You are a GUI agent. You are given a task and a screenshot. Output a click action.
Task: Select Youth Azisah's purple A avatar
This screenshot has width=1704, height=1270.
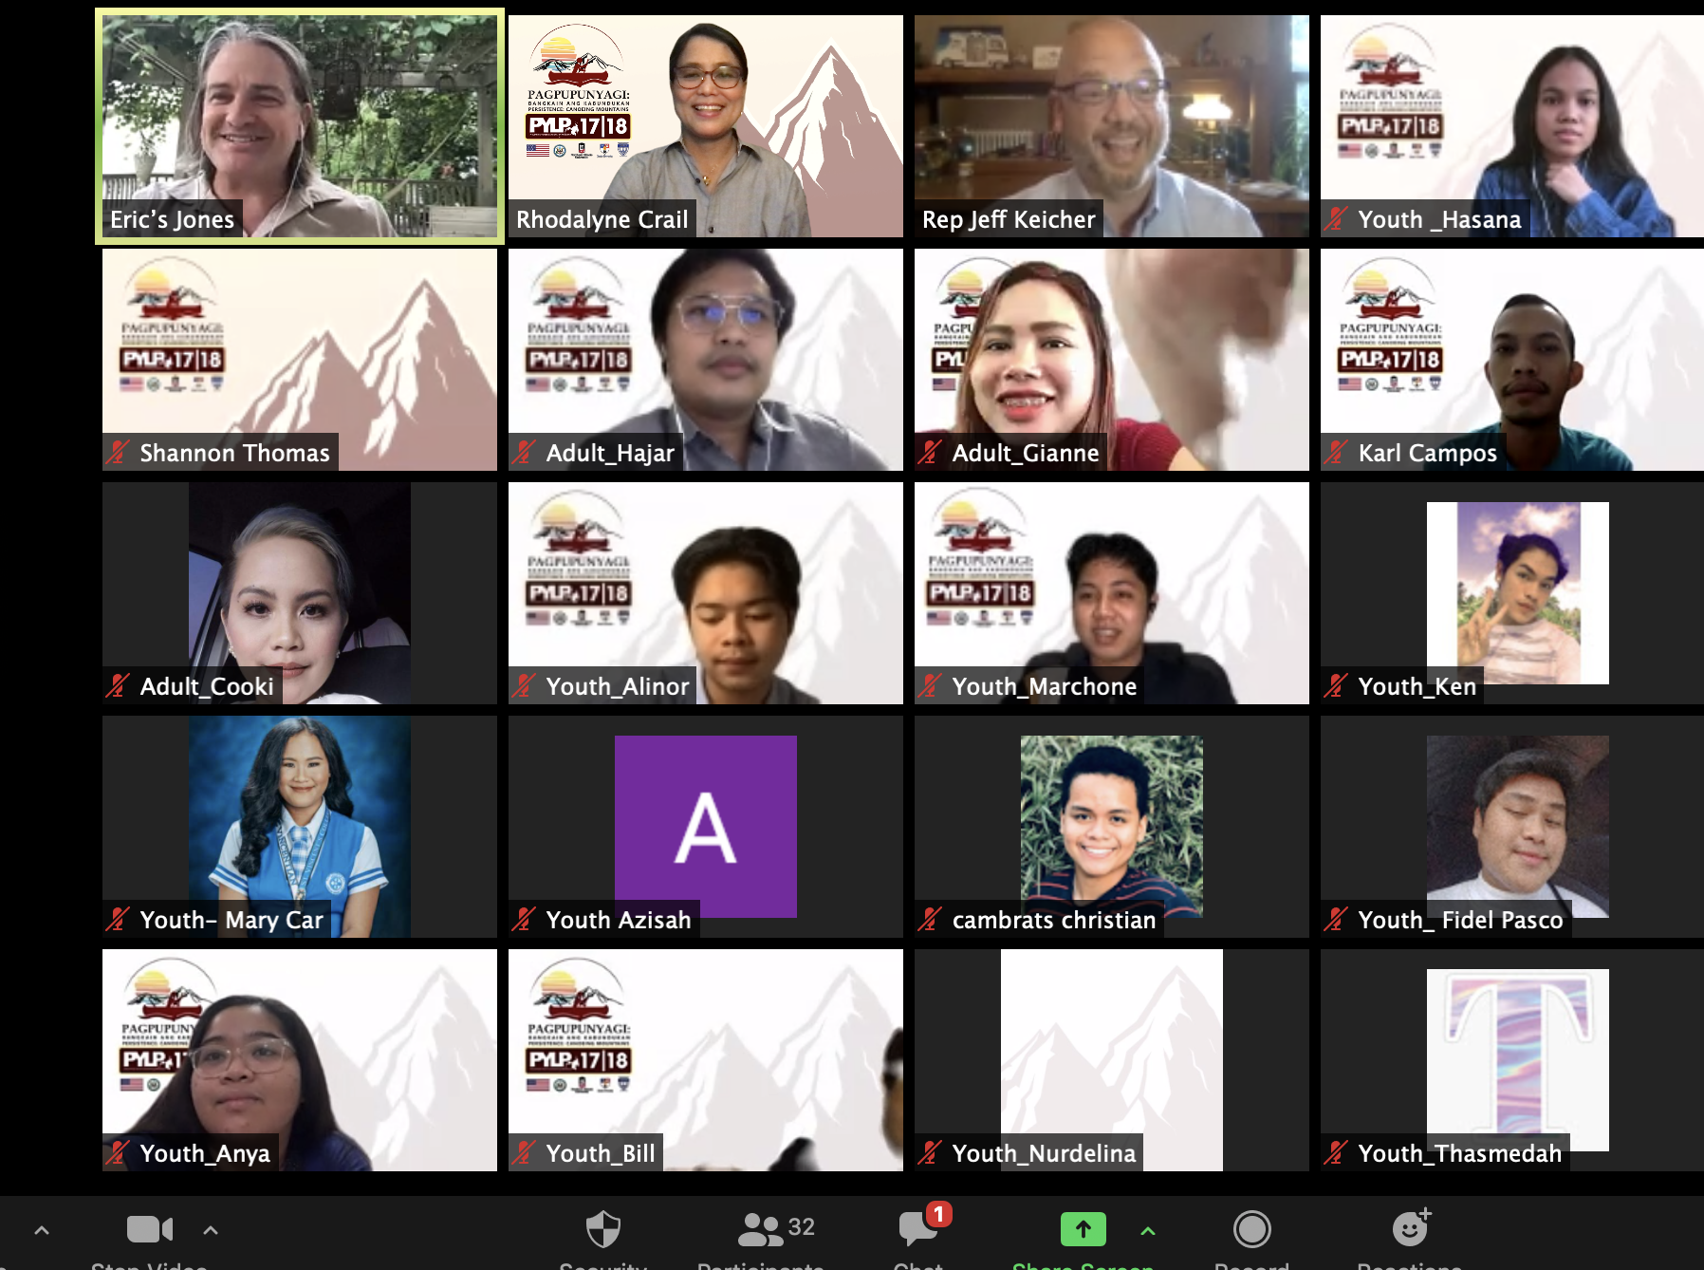click(x=705, y=826)
